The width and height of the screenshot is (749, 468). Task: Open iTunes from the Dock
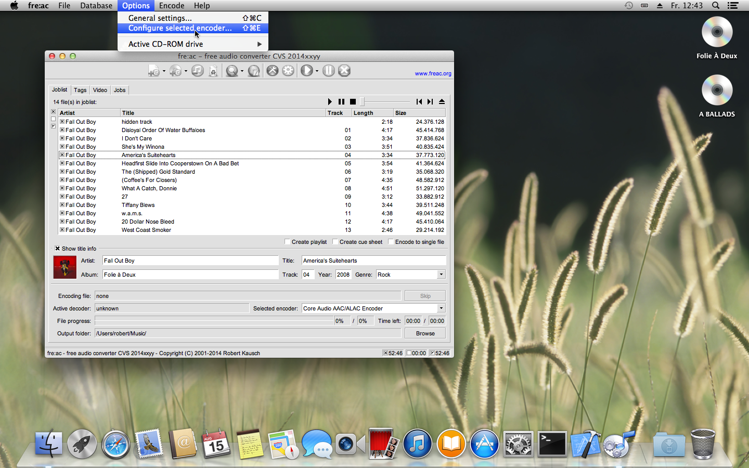pyautogui.click(x=417, y=444)
